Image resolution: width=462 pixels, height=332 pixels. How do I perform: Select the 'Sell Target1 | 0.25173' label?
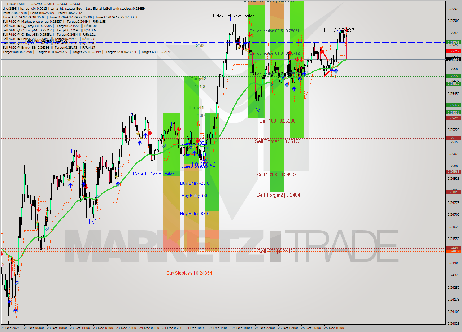point(278,141)
